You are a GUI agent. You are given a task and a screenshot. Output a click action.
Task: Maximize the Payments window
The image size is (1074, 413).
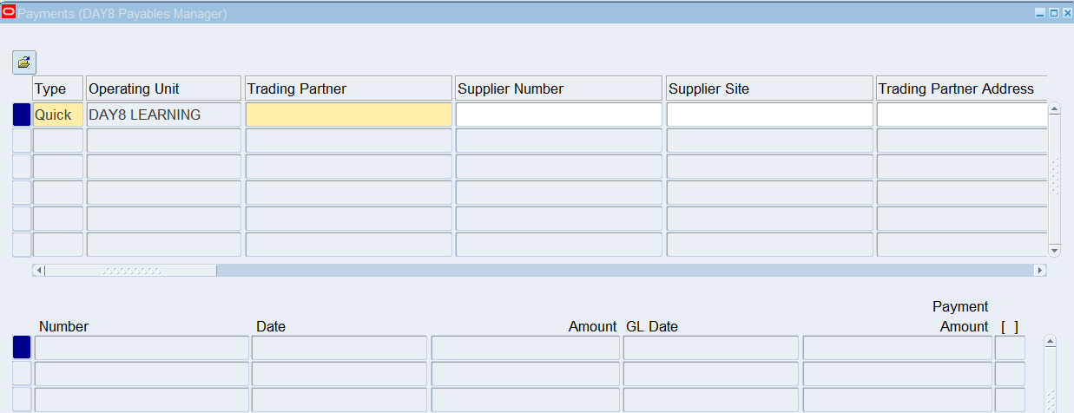[x=1053, y=13]
